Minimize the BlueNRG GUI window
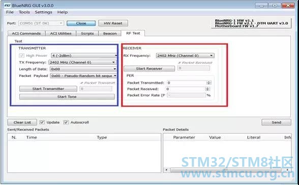The height and width of the screenshot is (185, 299). pyautogui.click(x=261, y=6)
